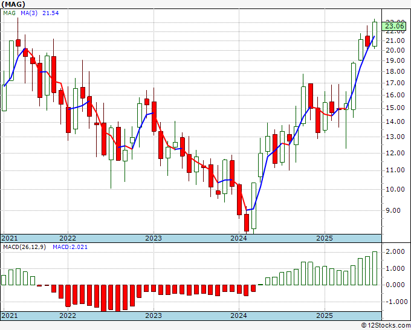Viewport: 411px width, 330px height.
Task: Click 2025 on the MACD time axis
Action: [x=325, y=315]
